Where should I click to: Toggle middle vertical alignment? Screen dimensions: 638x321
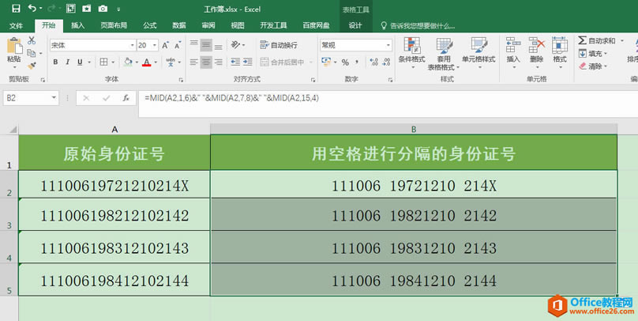click(x=206, y=45)
